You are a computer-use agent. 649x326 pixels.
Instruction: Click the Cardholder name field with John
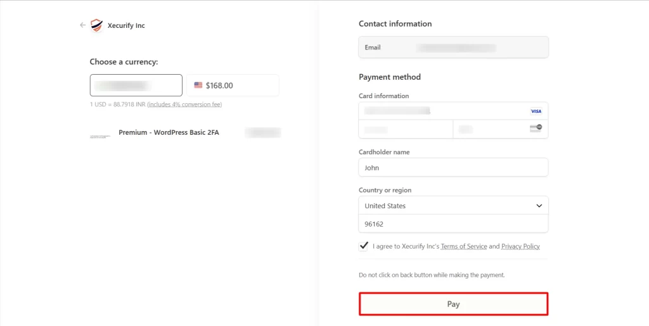pos(453,168)
